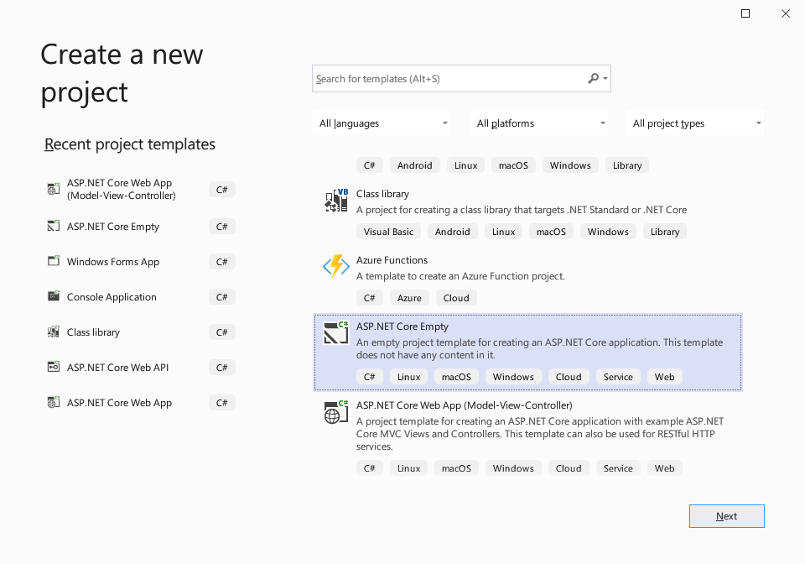
Task: Click the Class library recent template icon
Action: [x=54, y=332]
